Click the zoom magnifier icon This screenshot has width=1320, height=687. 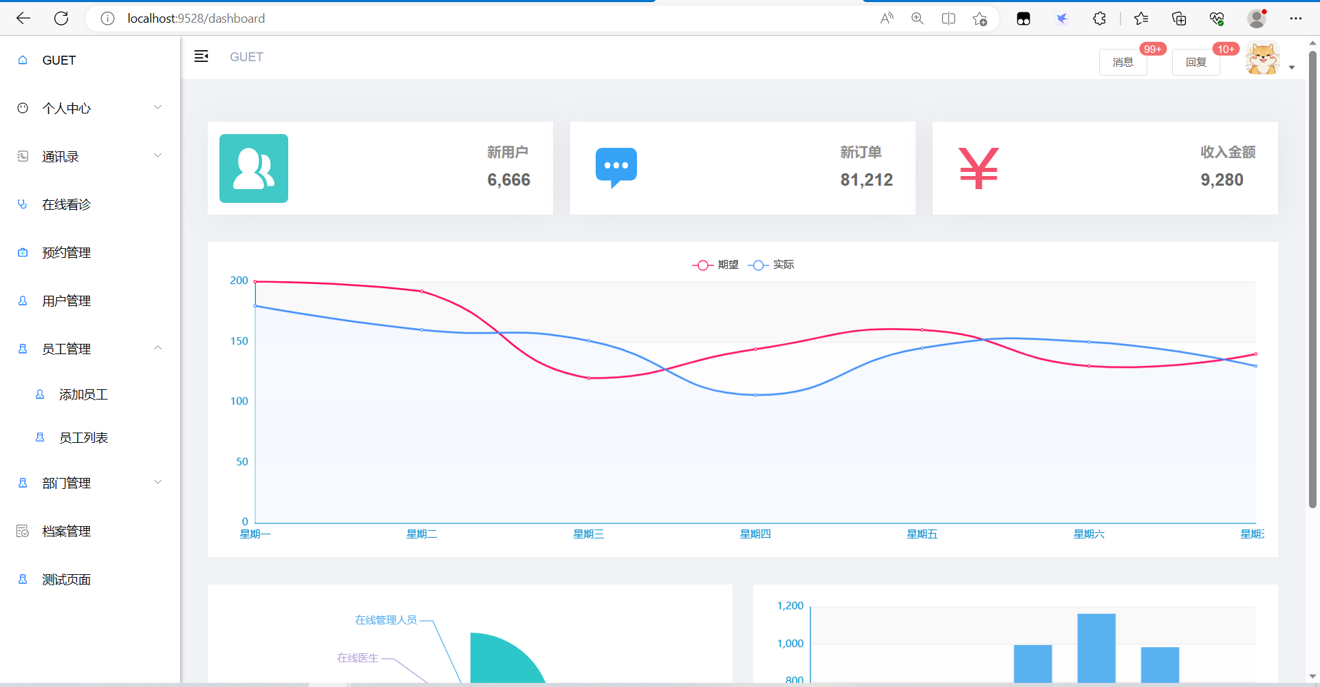coord(918,19)
